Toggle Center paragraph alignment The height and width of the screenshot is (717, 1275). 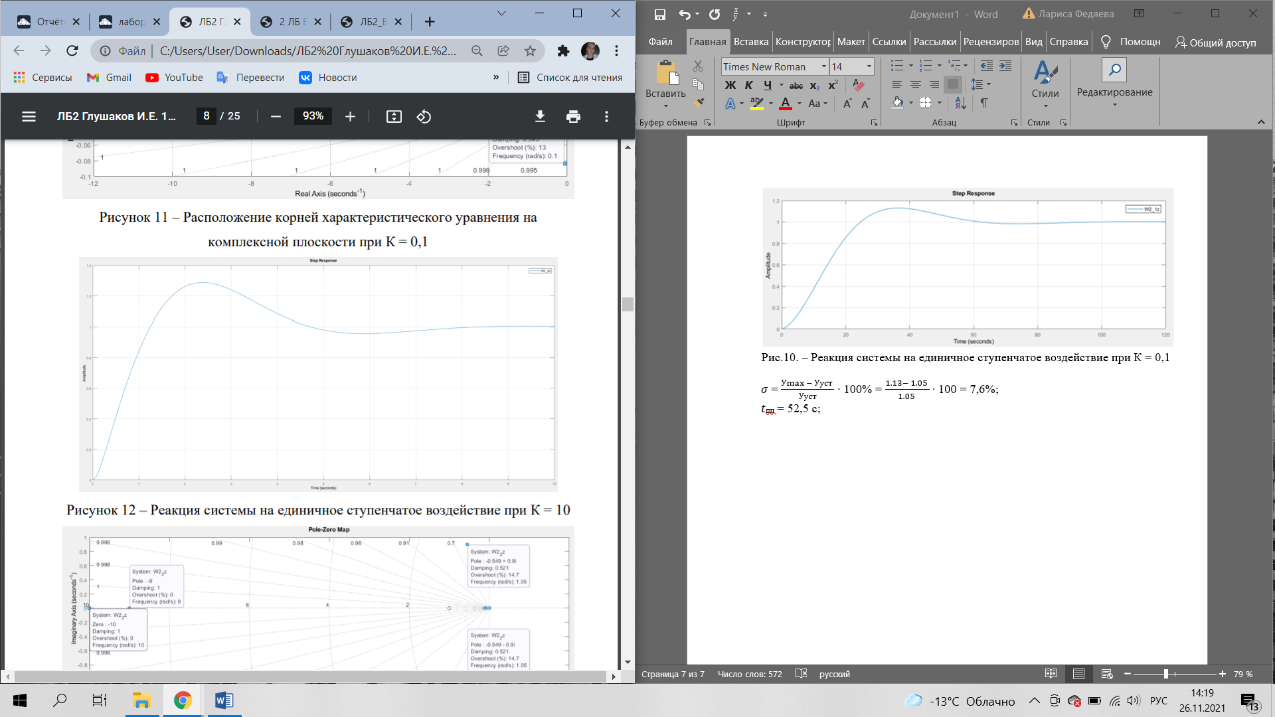point(915,84)
